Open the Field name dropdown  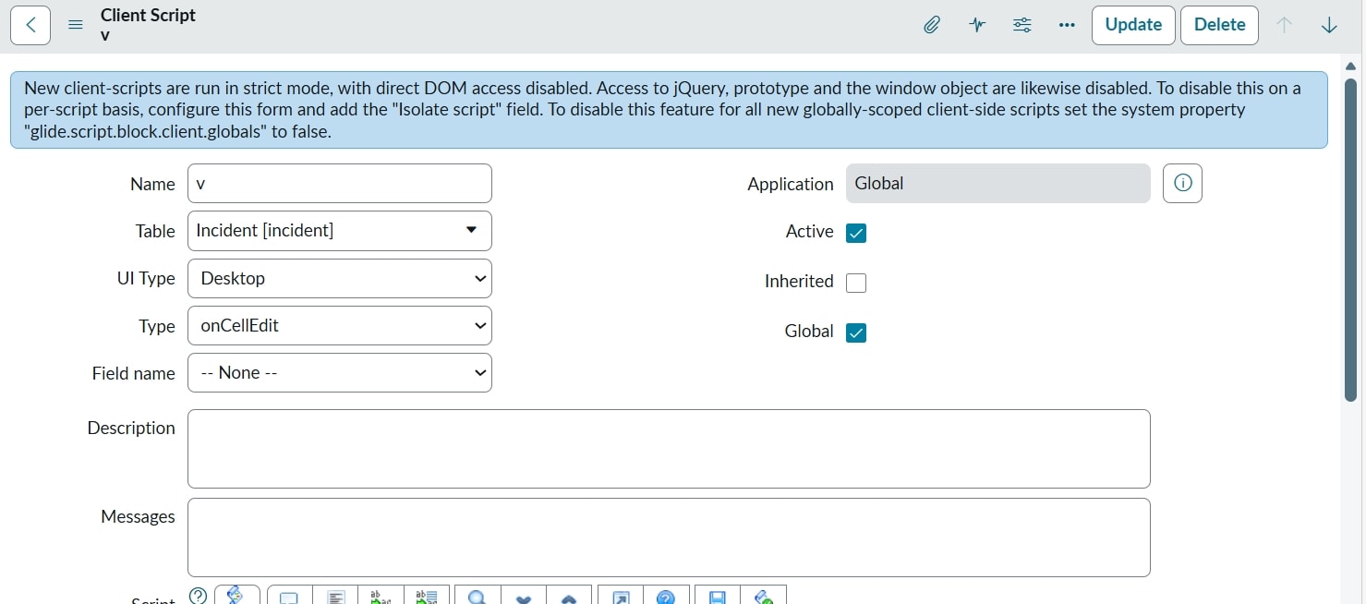pyautogui.click(x=340, y=372)
